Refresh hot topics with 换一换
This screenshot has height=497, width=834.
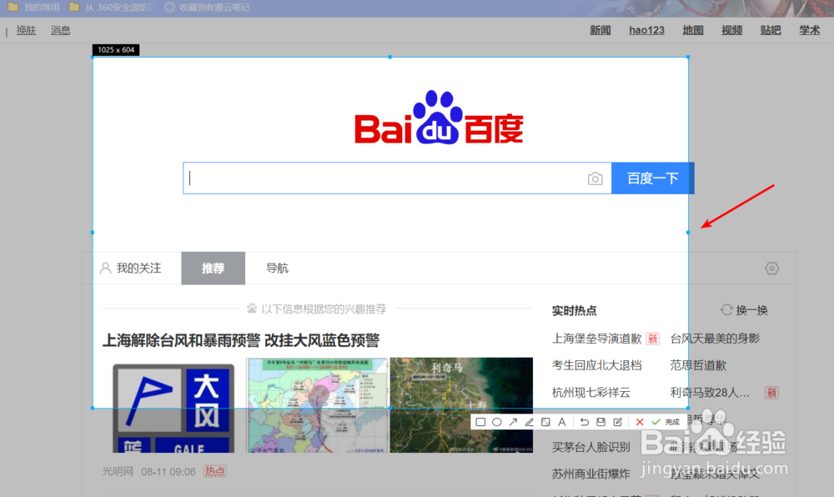[744, 310]
